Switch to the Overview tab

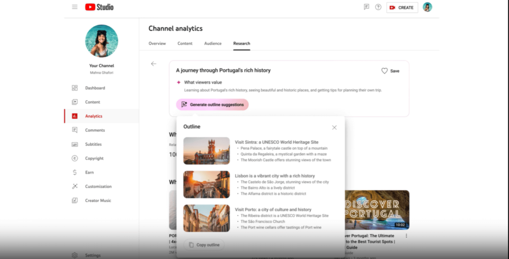coord(157,43)
